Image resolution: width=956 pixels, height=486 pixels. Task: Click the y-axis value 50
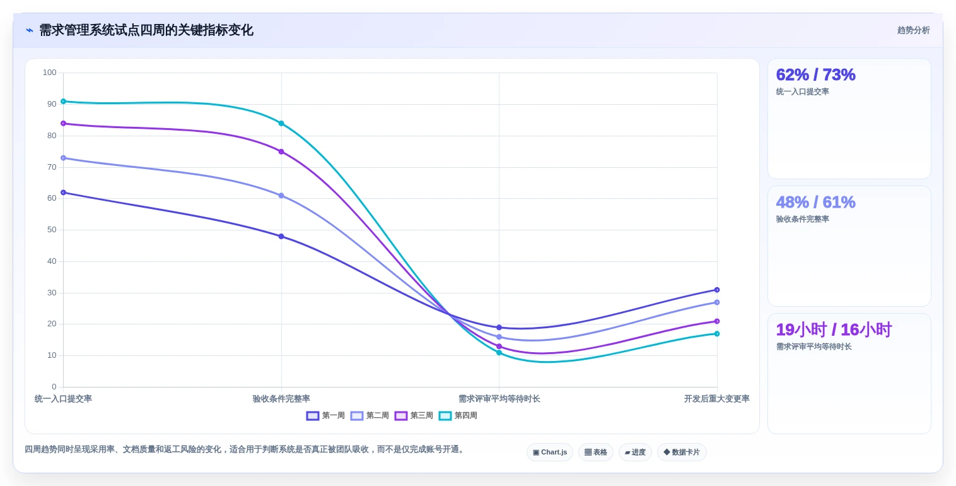[52, 230]
